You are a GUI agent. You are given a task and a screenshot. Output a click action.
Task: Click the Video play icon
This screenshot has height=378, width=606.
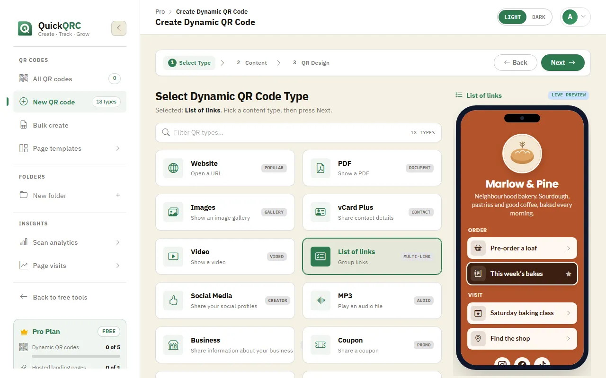(173, 257)
